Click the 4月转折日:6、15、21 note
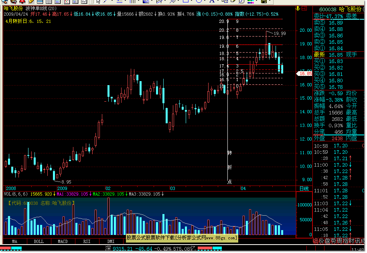The width and height of the screenshot is (367, 253). click(x=28, y=21)
